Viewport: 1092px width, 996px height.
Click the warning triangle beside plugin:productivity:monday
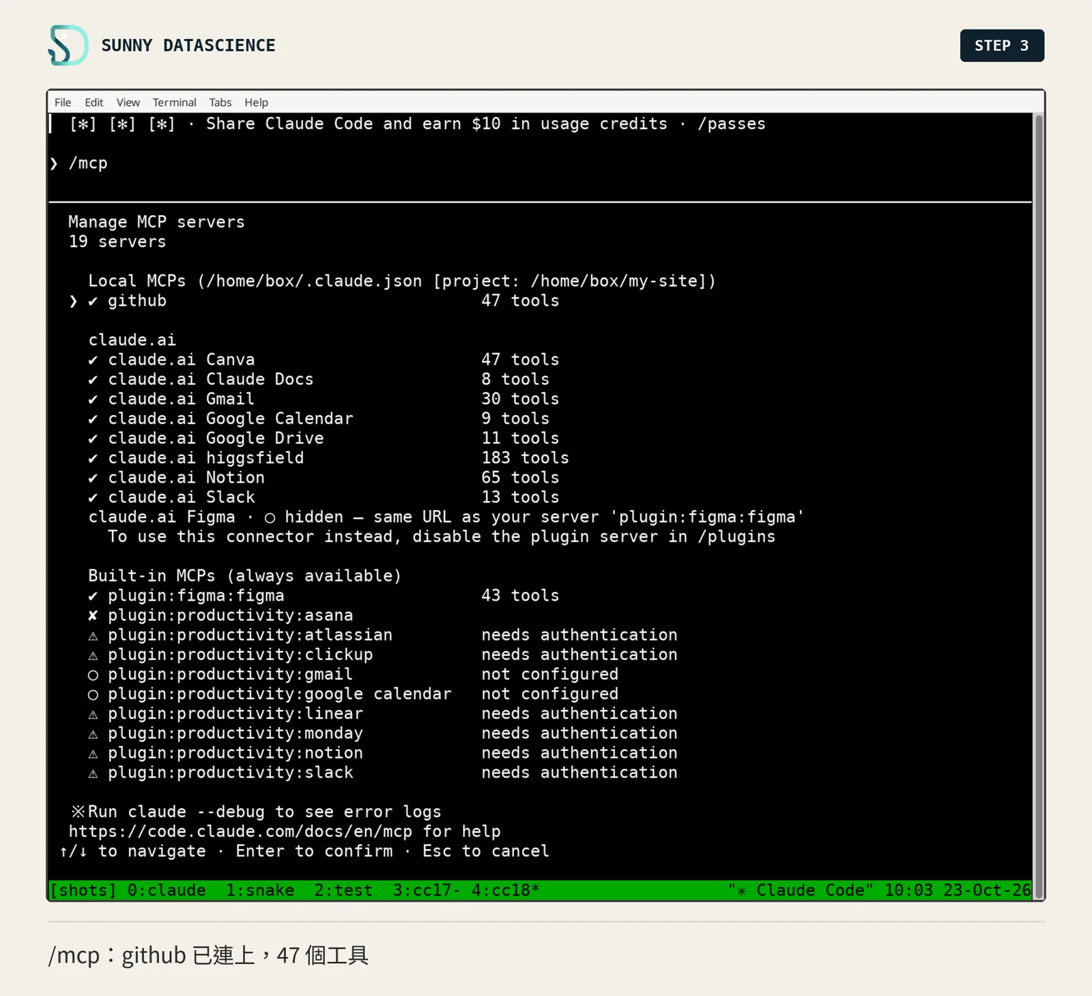tap(93, 734)
